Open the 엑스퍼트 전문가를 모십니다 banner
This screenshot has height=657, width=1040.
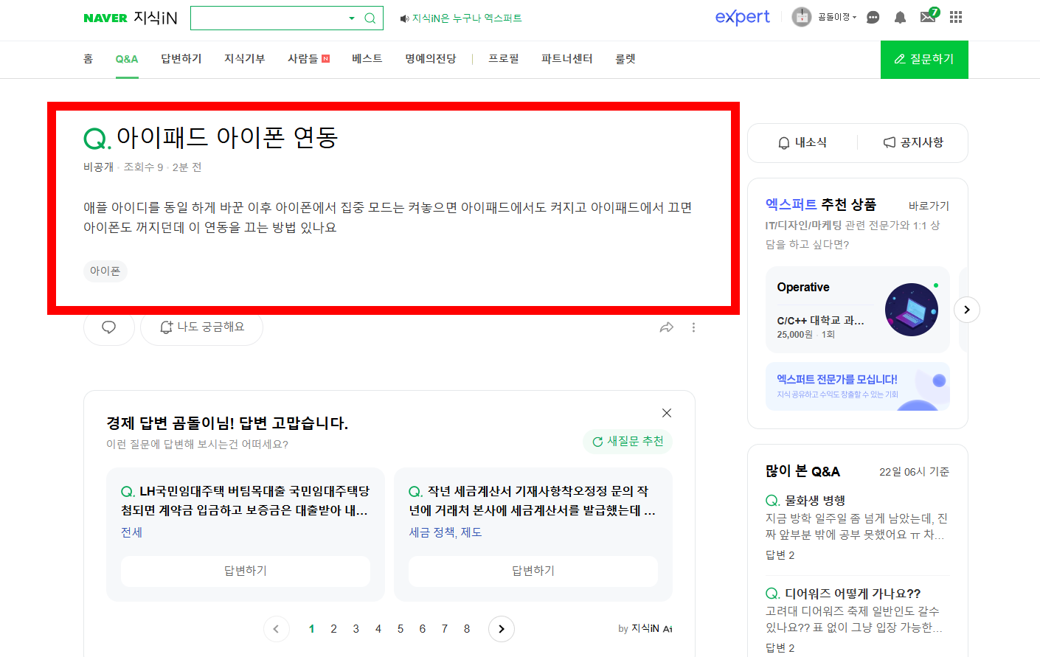coord(858,386)
